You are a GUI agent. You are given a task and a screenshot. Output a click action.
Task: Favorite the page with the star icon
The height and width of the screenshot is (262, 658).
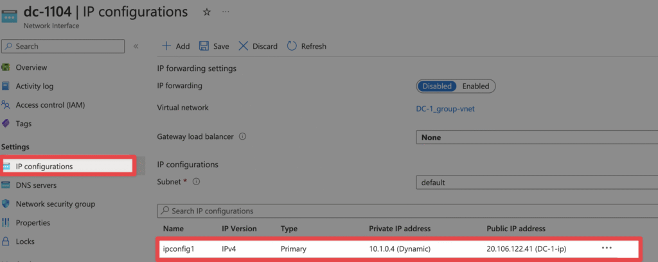point(206,12)
